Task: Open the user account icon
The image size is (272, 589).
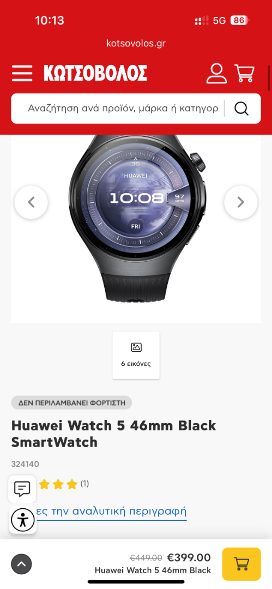Action: [x=216, y=73]
